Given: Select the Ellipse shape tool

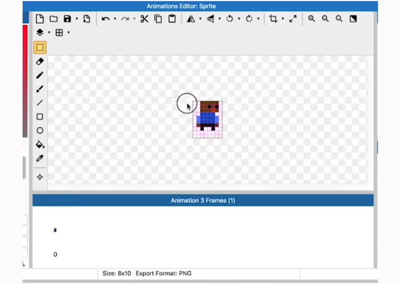Looking at the screenshot, I should 40,131.
